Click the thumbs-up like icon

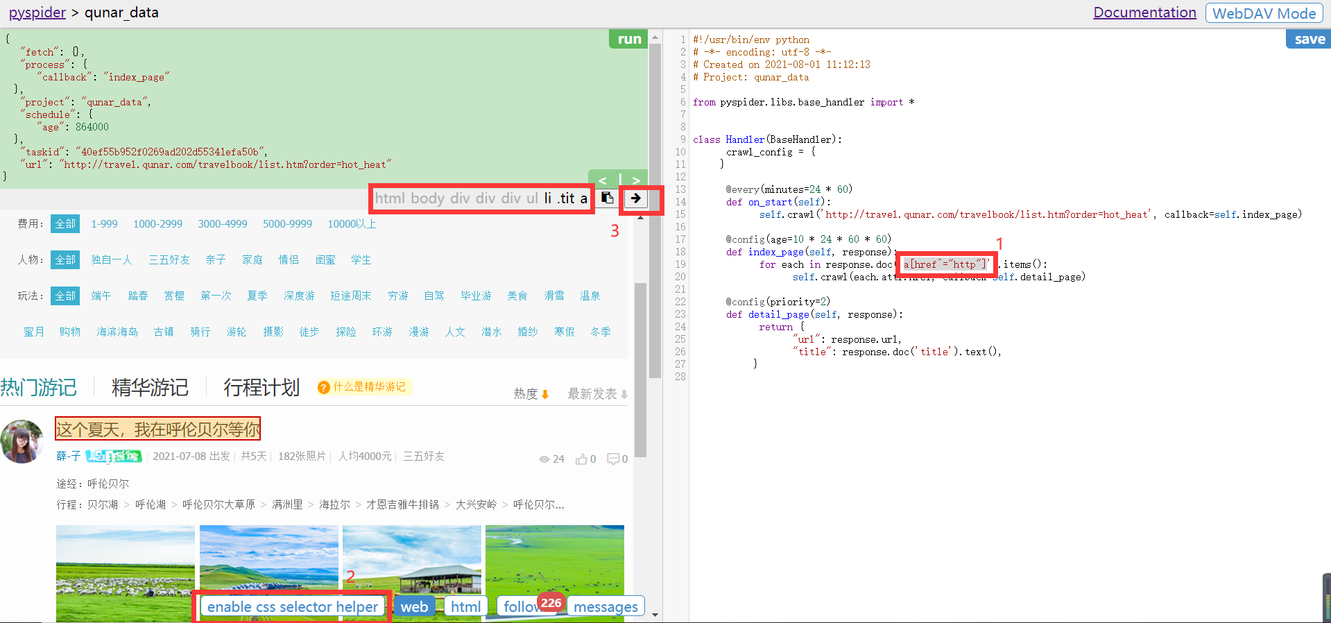pos(581,459)
